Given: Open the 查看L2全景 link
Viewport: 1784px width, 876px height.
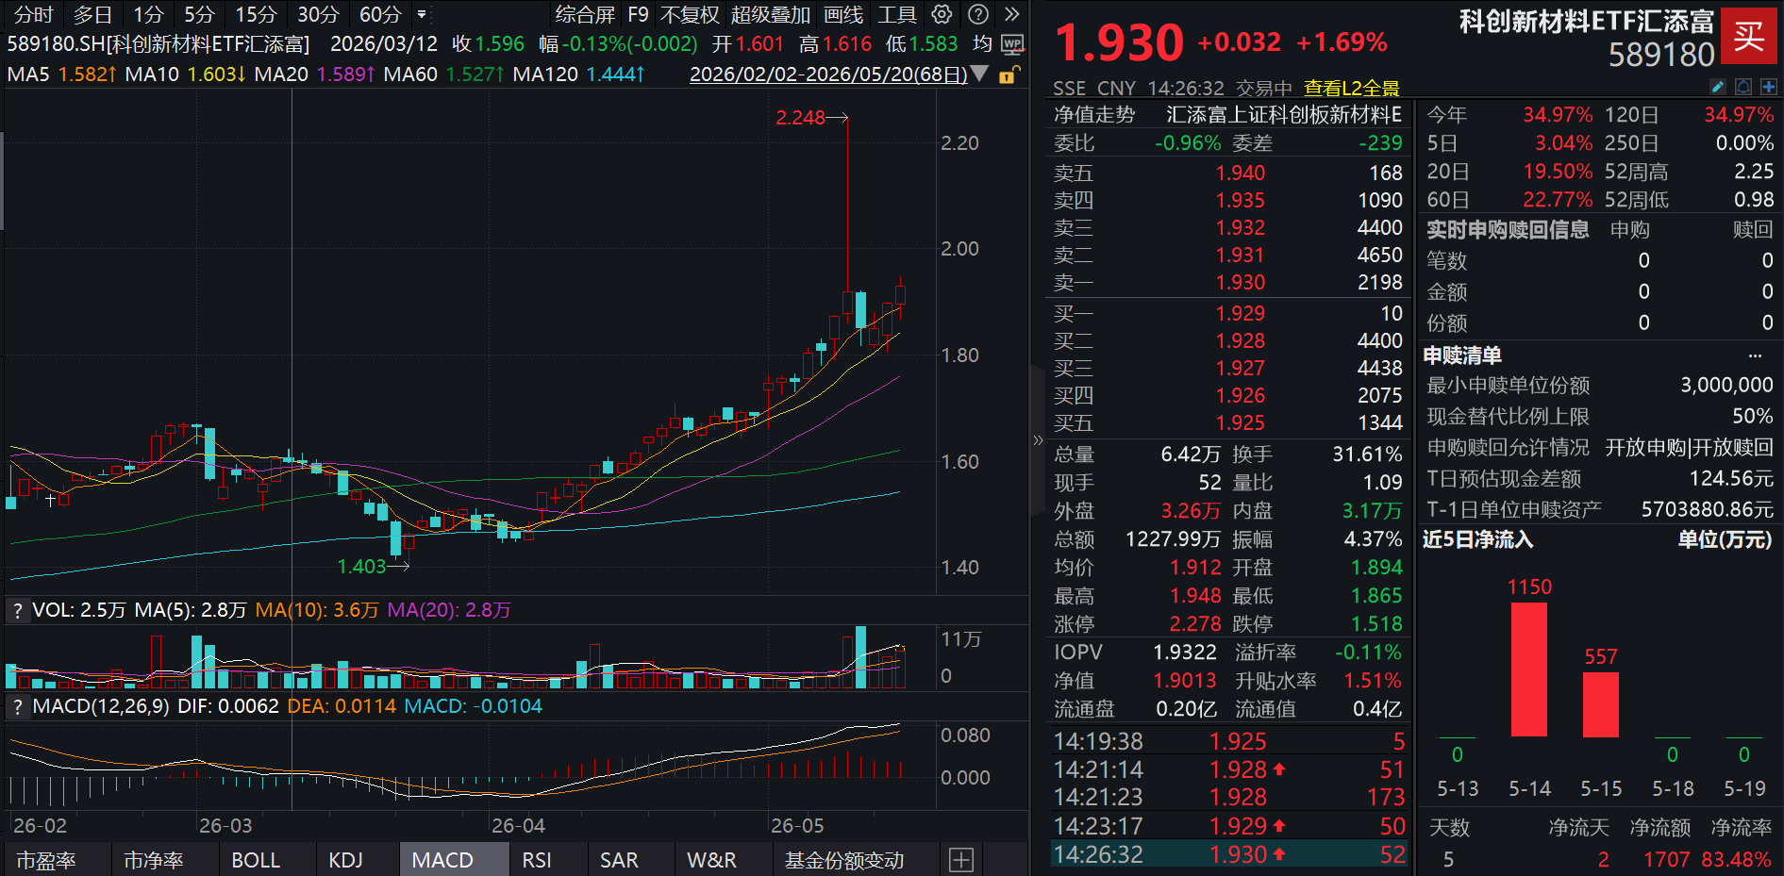Looking at the screenshot, I should point(1351,88).
